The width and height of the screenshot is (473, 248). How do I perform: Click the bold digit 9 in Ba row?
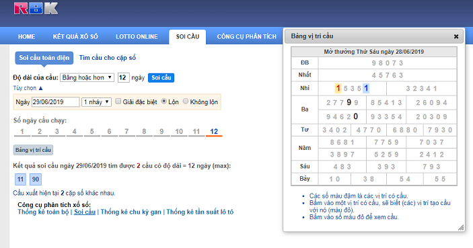tap(349, 102)
